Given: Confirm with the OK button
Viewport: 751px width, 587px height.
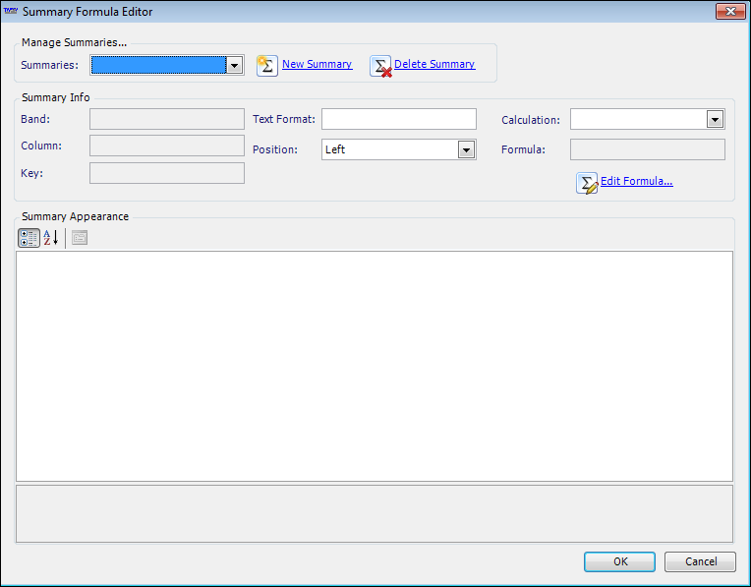Looking at the screenshot, I should click(x=619, y=561).
